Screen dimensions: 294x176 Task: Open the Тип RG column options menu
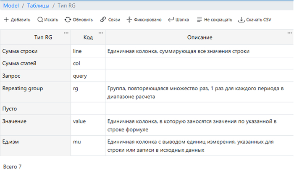[66, 33]
